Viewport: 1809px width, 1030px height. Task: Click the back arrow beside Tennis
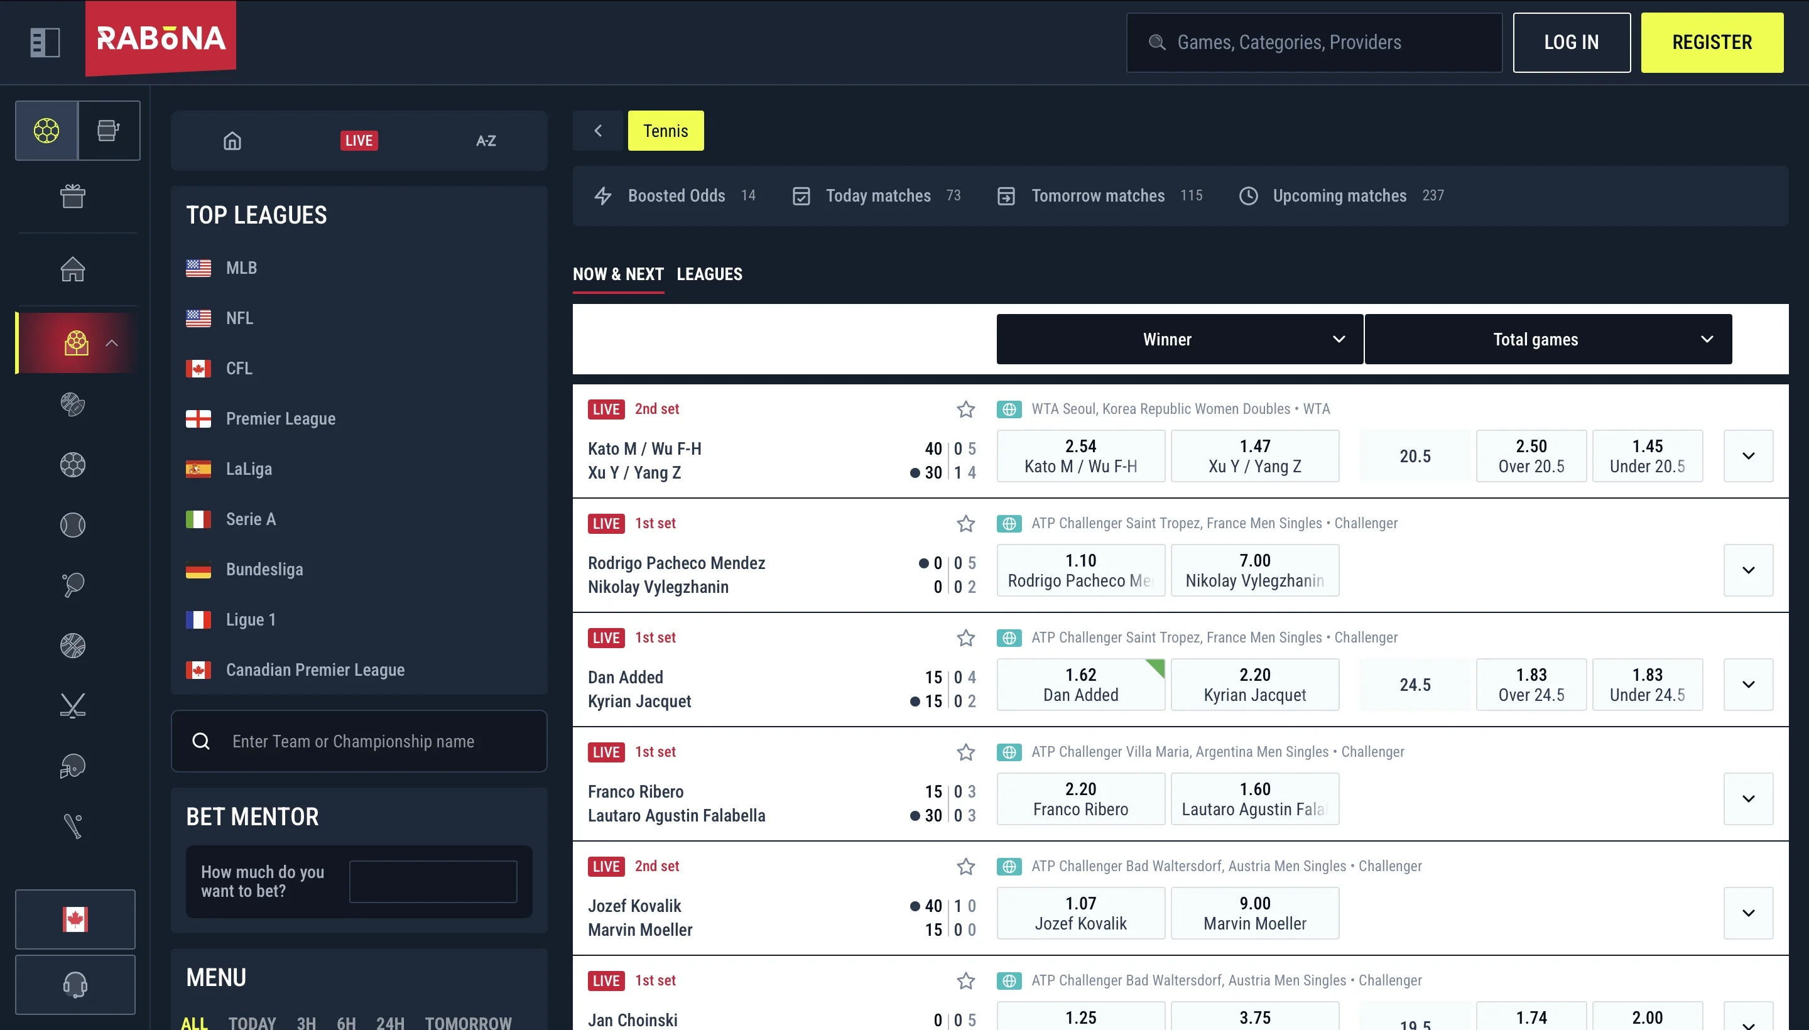coord(598,130)
